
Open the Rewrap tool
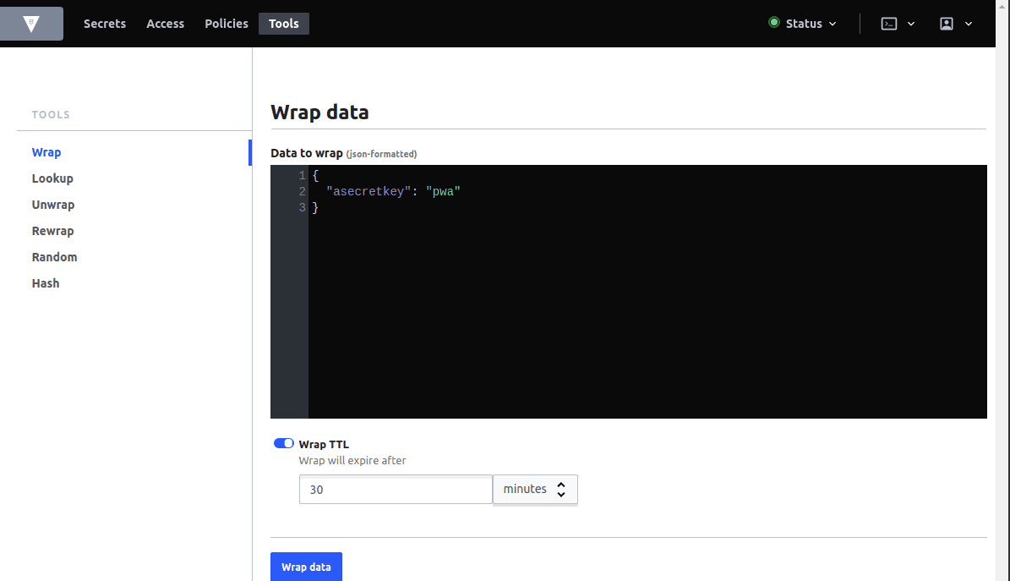52,231
